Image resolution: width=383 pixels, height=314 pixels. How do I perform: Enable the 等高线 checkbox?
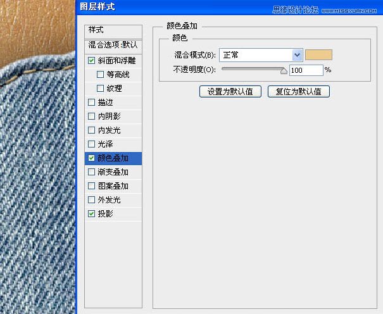tap(100, 74)
